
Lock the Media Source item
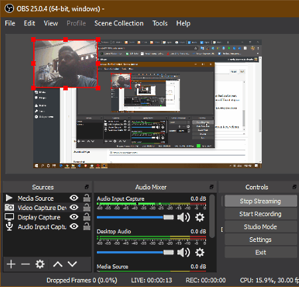point(86,198)
